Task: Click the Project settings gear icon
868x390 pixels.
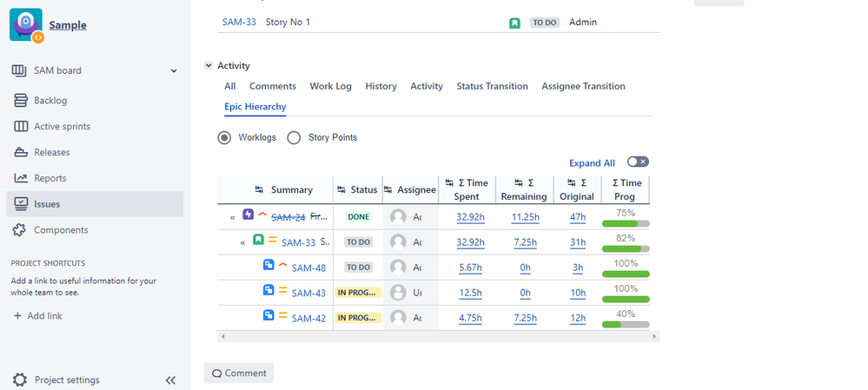Action: click(x=19, y=380)
